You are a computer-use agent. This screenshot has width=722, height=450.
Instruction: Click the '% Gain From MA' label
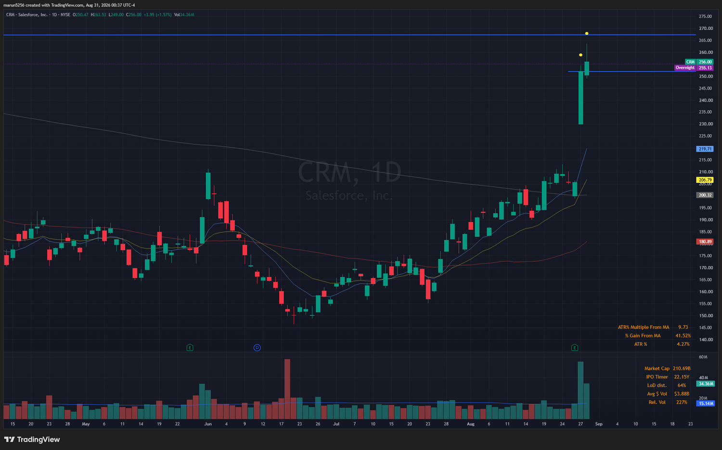click(643, 336)
